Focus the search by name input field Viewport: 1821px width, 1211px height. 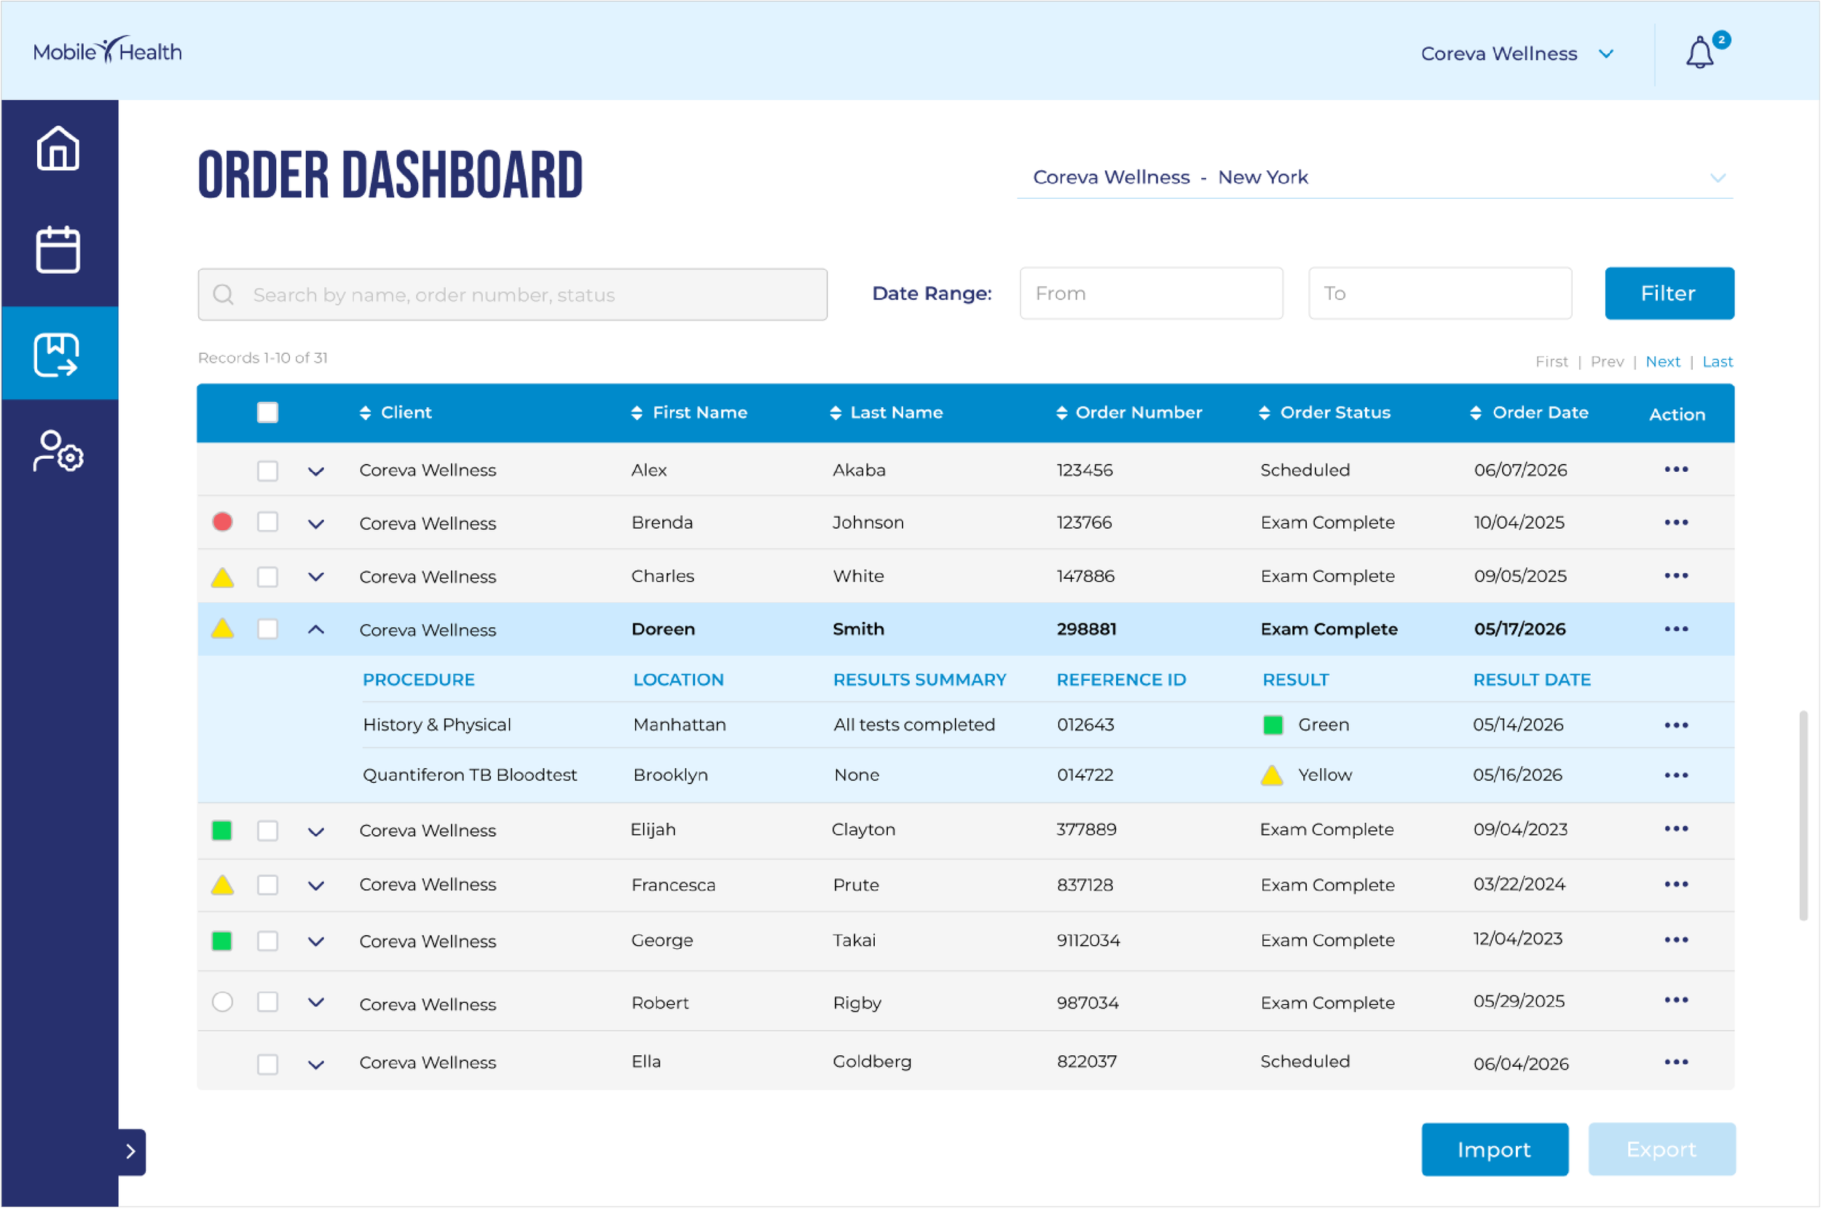tap(512, 294)
